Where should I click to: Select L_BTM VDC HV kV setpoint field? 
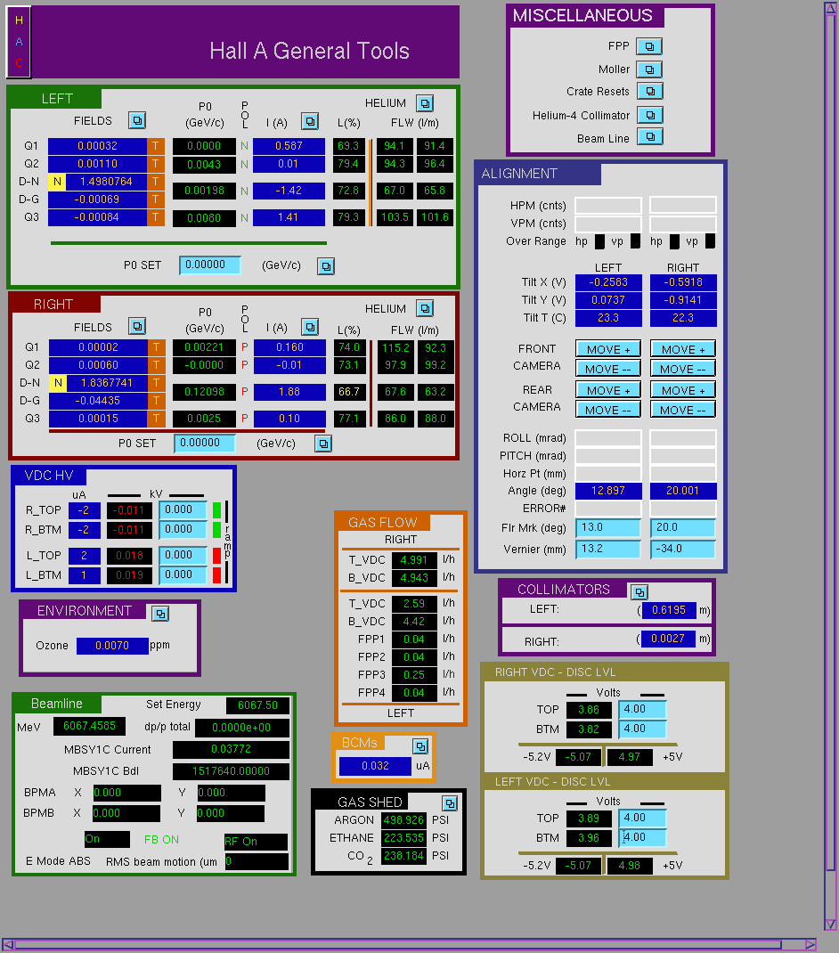[x=183, y=574]
